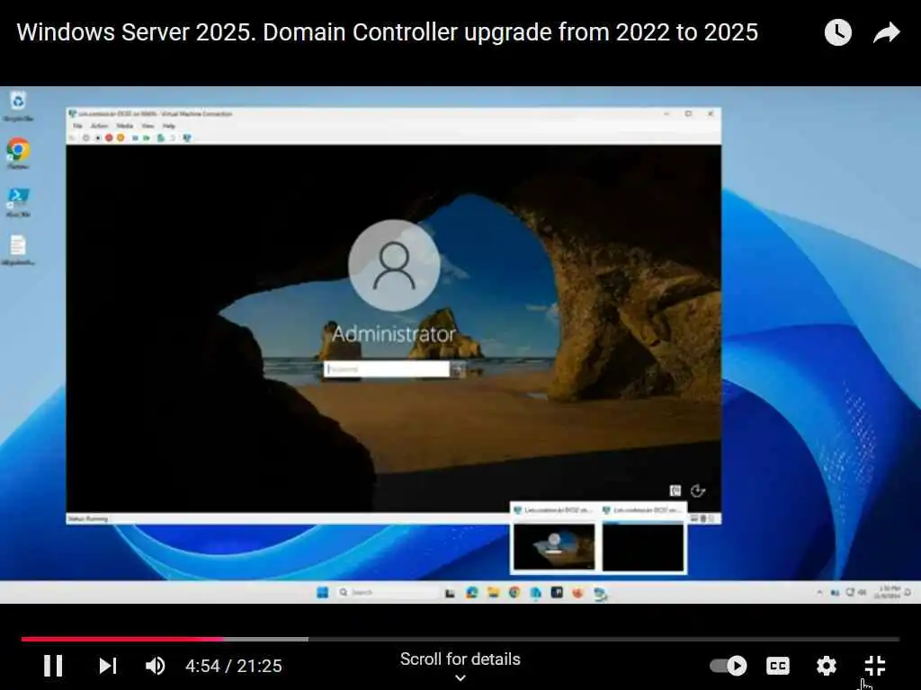Image resolution: width=921 pixels, height=690 pixels.
Task: Open Firefox from the taskbar
Action: click(578, 593)
